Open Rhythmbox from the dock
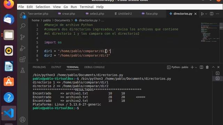Image resolution: width=223 pixels, height=125 pixels. pos(9,51)
